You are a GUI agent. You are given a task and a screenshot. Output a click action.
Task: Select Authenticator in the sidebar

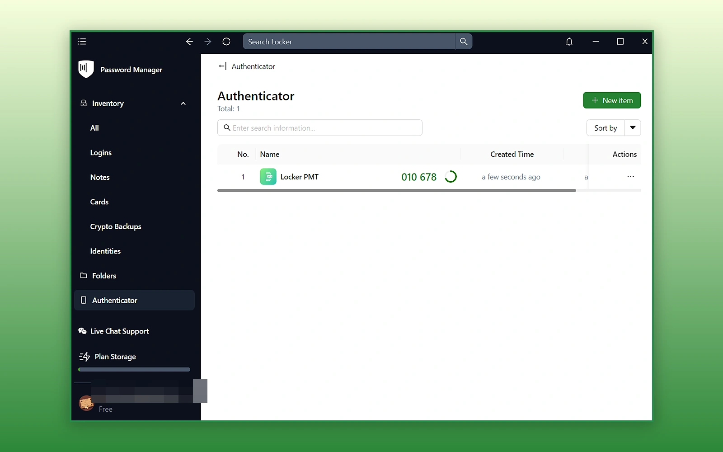134,300
